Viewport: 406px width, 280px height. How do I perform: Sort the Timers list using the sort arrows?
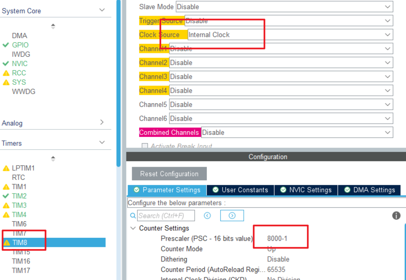pos(53,159)
